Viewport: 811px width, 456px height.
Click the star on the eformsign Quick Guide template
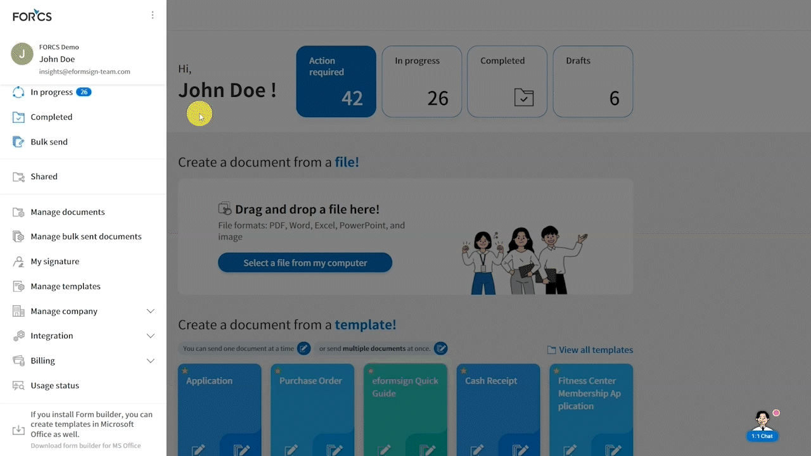click(371, 370)
